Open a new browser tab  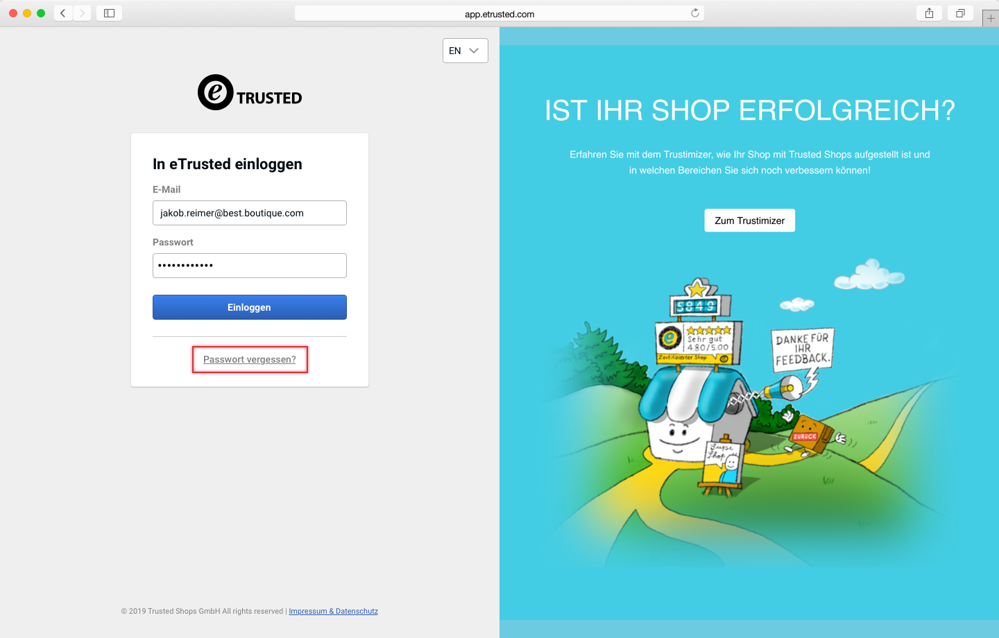pyautogui.click(x=990, y=18)
